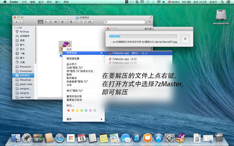Apply red tag color dot
The image size is (234, 146).
(x=69, y=111)
